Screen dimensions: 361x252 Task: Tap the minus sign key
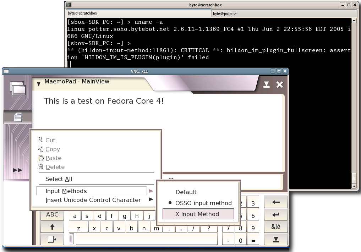228,240
